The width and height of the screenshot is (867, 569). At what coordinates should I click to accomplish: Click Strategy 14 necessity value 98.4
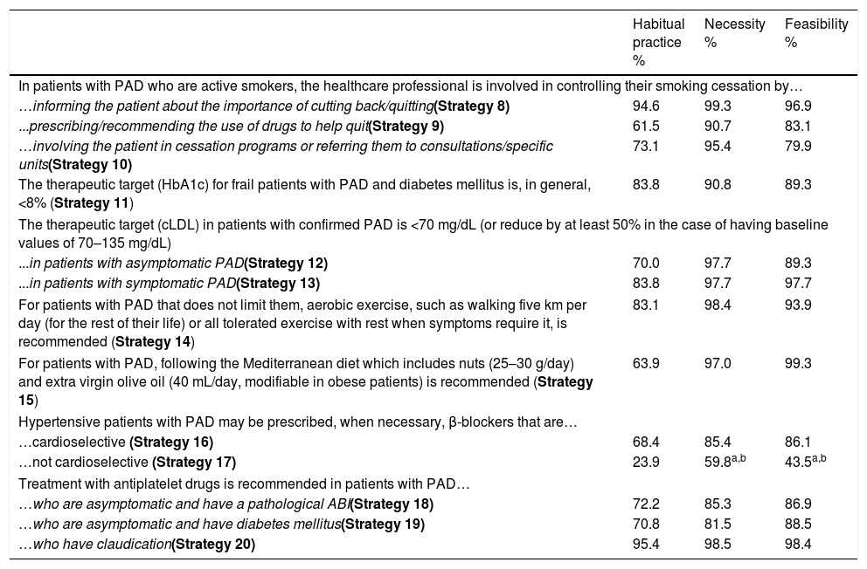click(x=719, y=306)
